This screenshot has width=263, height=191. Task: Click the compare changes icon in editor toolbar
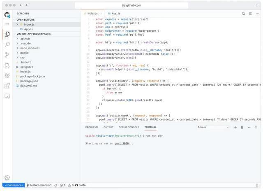244,14
